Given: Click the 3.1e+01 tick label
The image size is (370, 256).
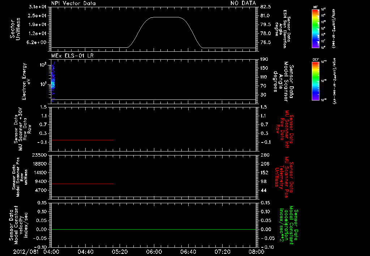Looking at the screenshot, I should 38,7.
